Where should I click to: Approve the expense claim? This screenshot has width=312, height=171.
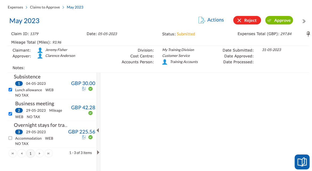pos(279,20)
